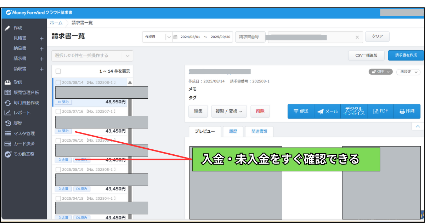Viewport: 425px width, 223px height.
Task: Send invoice by email with メール button
Action: coord(327,111)
